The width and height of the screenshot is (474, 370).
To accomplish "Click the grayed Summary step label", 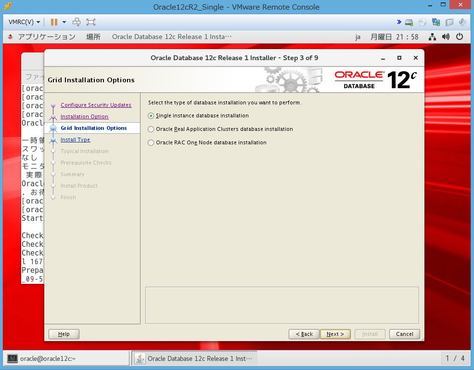I will 72,175.
